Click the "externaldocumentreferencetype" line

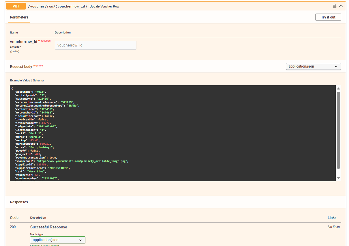(47, 105)
